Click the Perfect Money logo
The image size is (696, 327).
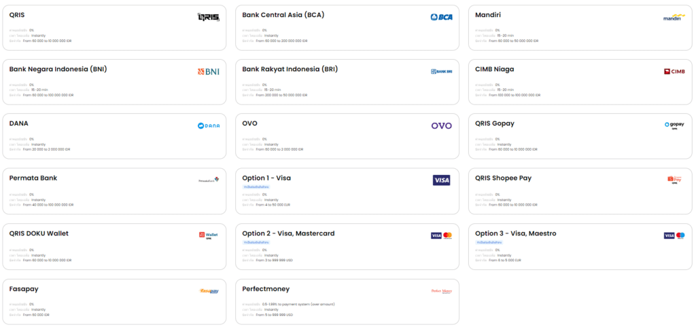[x=441, y=291]
